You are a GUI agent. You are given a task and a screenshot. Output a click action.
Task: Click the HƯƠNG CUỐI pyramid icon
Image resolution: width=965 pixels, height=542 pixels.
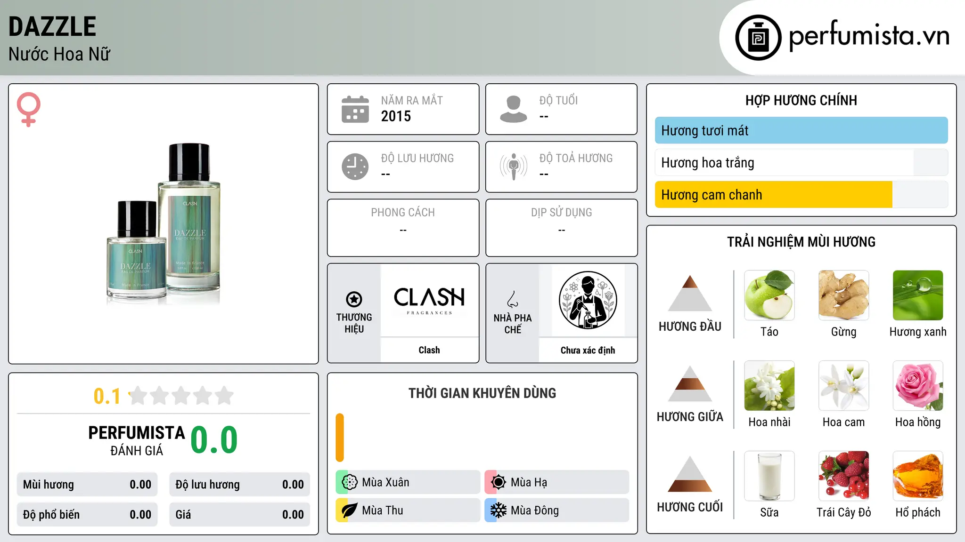[690, 474]
